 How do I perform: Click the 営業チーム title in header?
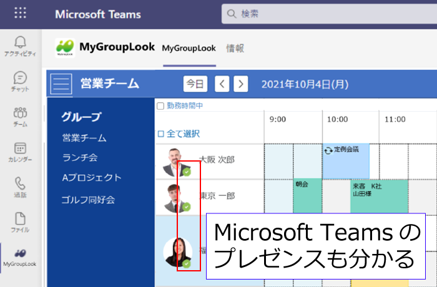tap(109, 84)
